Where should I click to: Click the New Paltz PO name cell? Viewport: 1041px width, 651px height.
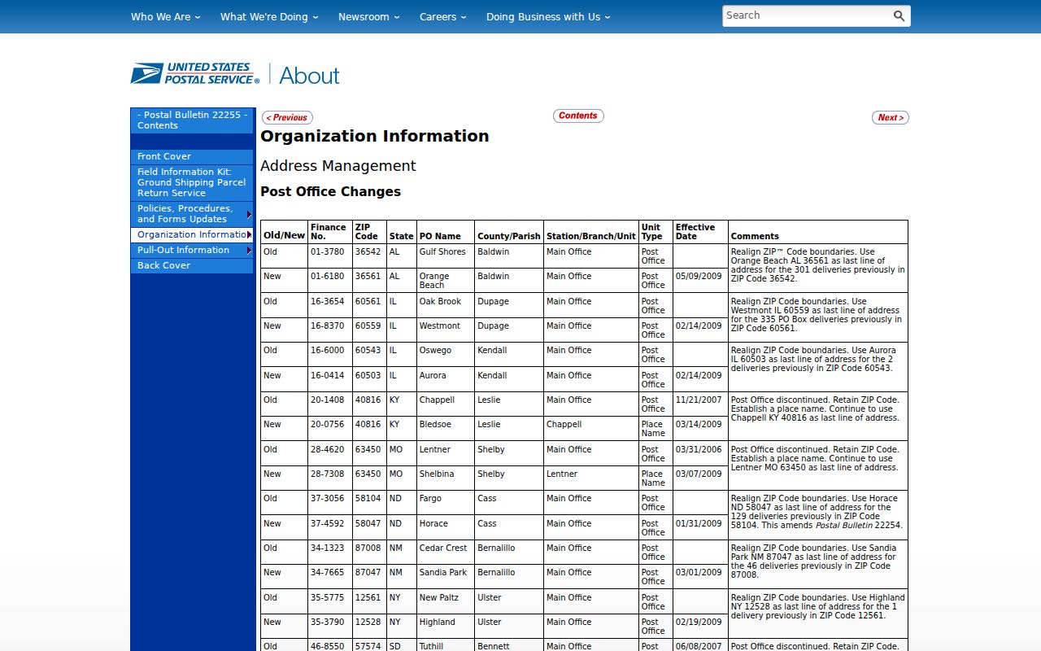445,601
